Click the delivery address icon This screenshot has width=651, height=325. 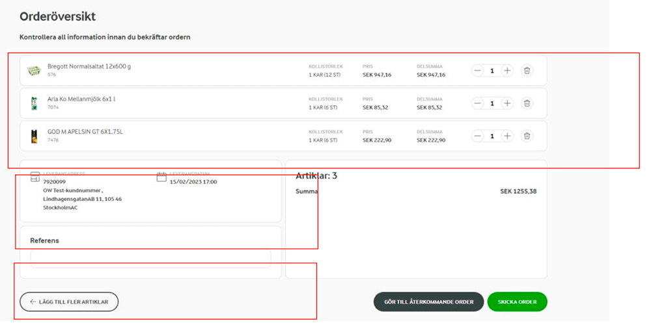[x=35, y=177]
